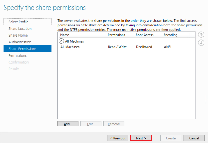The image size is (208, 143).
Task: Collapse the All Machines group
Action: (x=61, y=41)
